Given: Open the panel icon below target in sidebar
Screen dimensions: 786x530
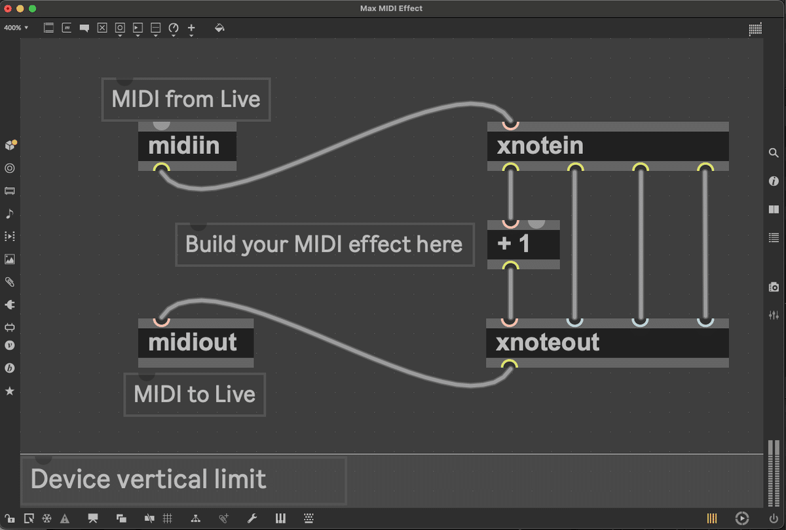Looking at the screenshot, I should [x=10, y=191].
